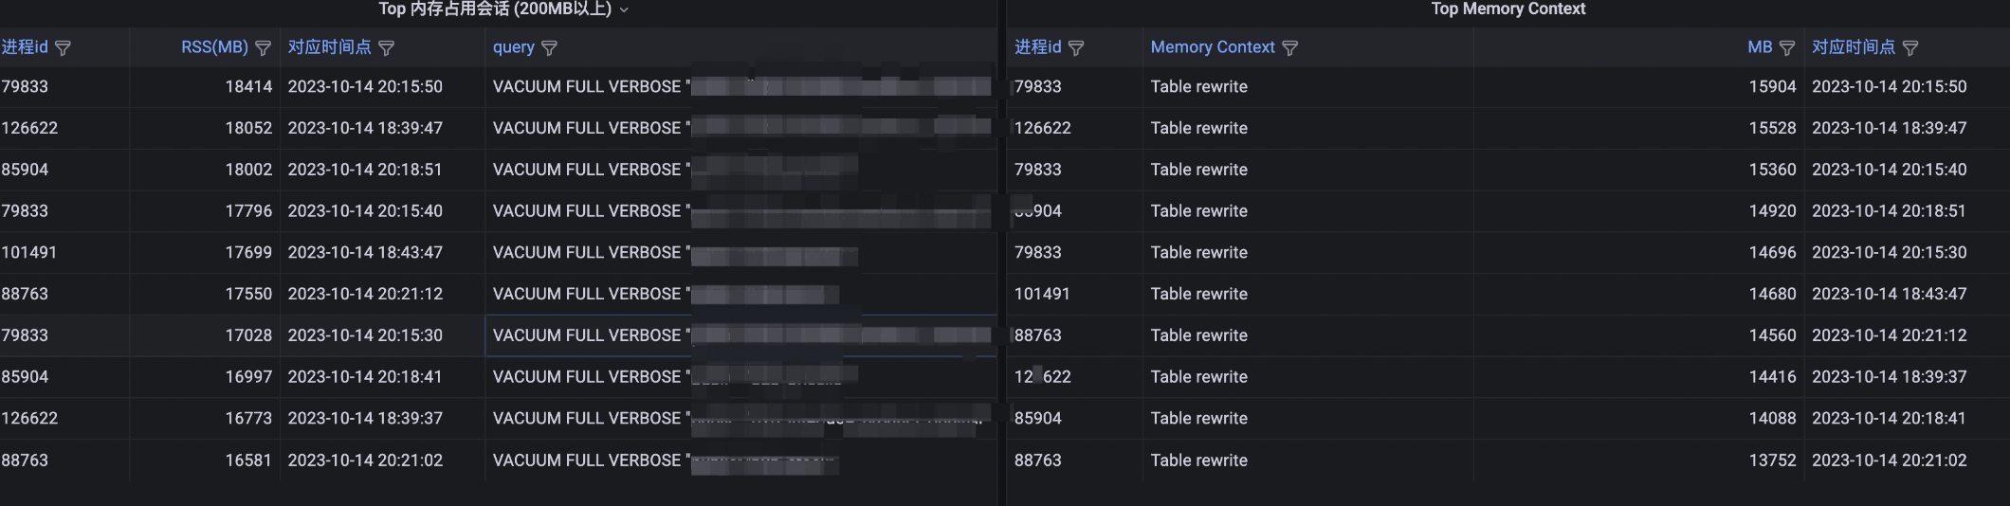The height and width of the screenshot is (506, 2010).
Task: Select MB value 15528
Action: click(x=1772, y=128)
